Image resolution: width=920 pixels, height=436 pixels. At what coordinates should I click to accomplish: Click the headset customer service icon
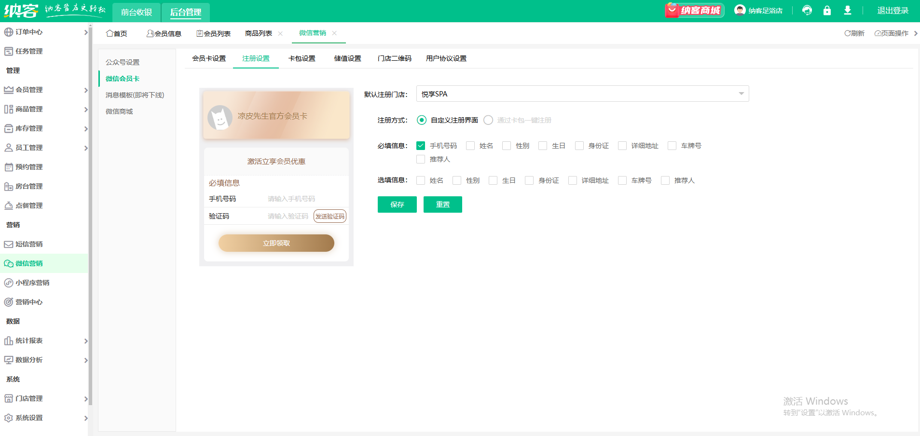click(807, 11)
